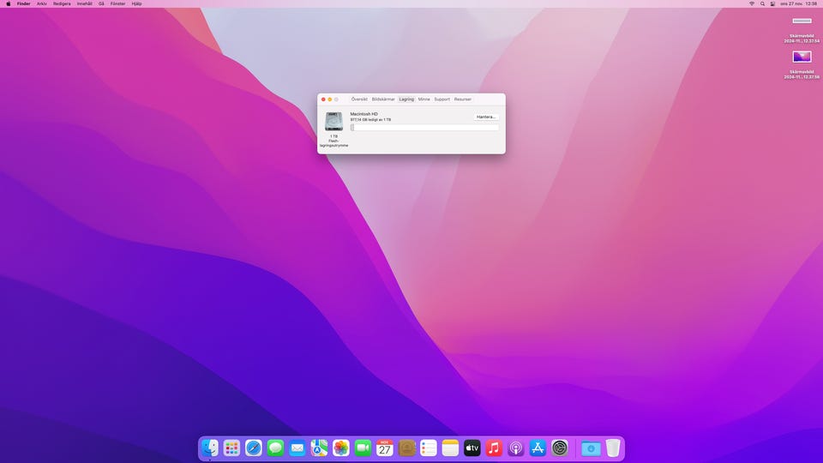Image resolution: width=823 pixels, height=463 pixels.
Task: Open Spotlight search magnifier icon
Action: 763,3
